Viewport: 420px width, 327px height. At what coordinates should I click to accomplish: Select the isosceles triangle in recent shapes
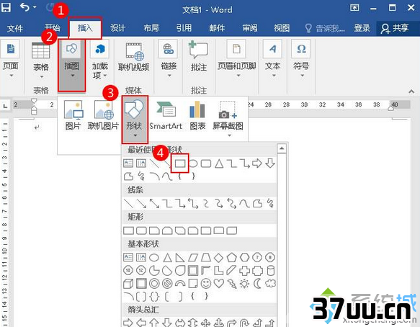(x=219, y=163)
